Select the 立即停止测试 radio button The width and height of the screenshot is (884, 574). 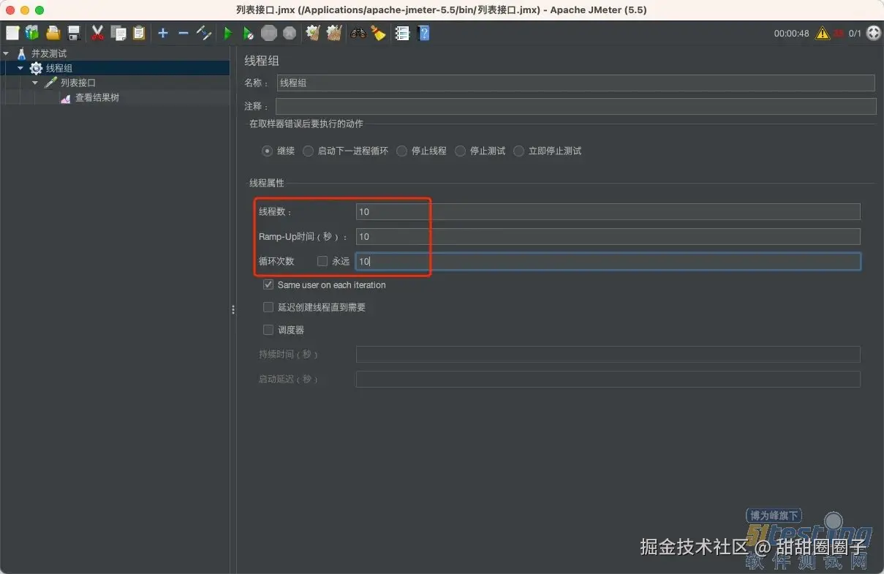[x=518, y=151]
